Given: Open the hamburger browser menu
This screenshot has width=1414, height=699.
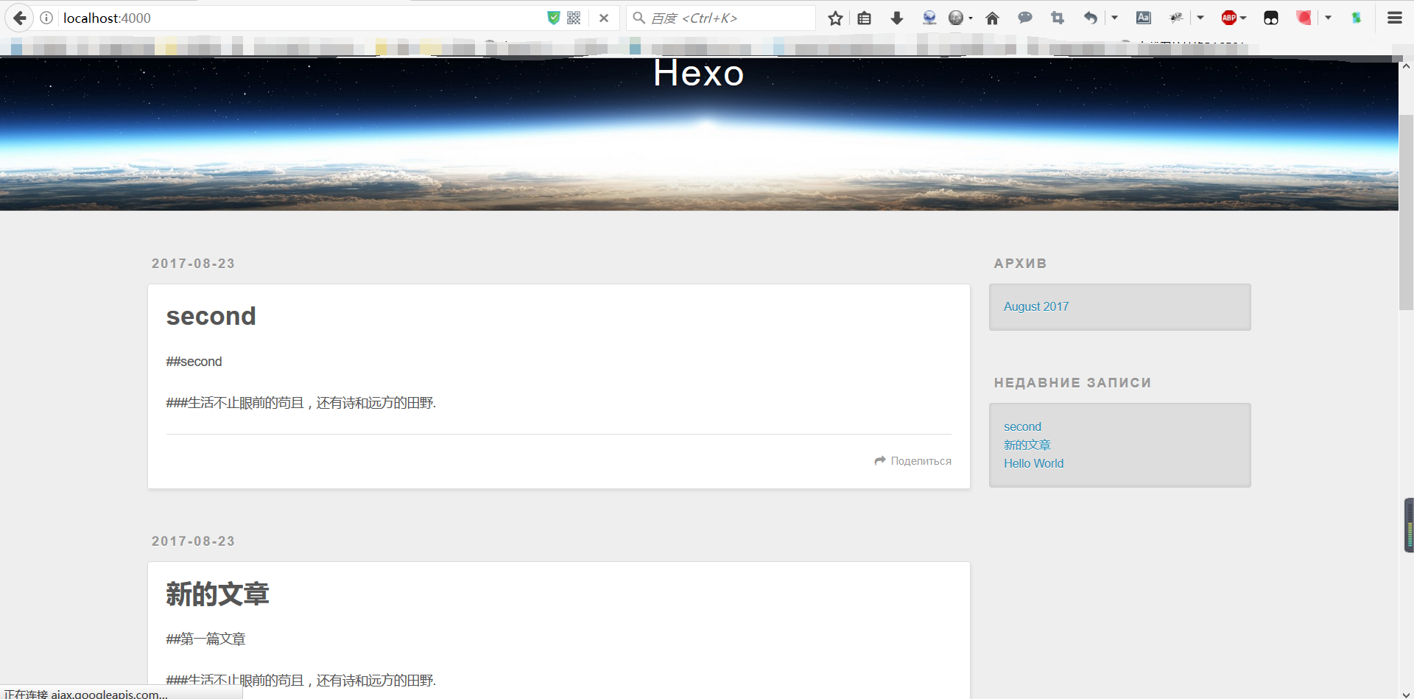Looking at the screenshot, I should click(1395, 18).
